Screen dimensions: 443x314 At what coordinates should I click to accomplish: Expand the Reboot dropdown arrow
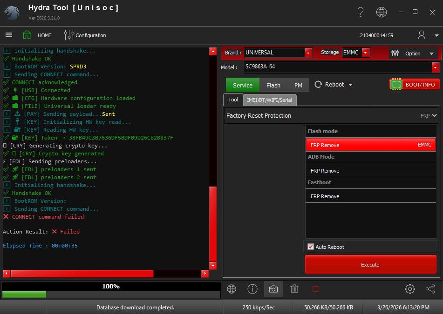[350, 85]
